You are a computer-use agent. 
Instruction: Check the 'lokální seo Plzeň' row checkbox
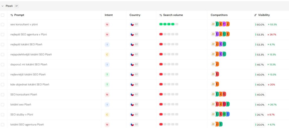tap(3, 105)
